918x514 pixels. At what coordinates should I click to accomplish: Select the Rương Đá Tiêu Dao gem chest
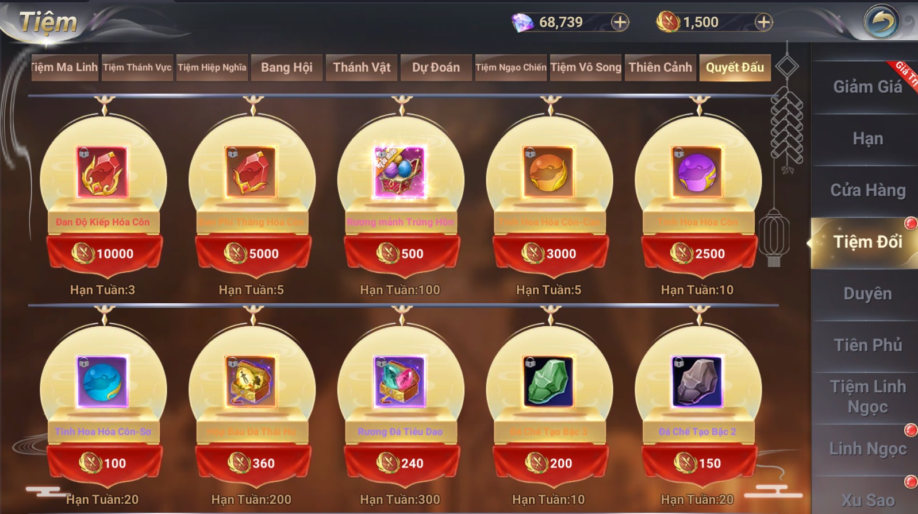[x=400, y=382]
